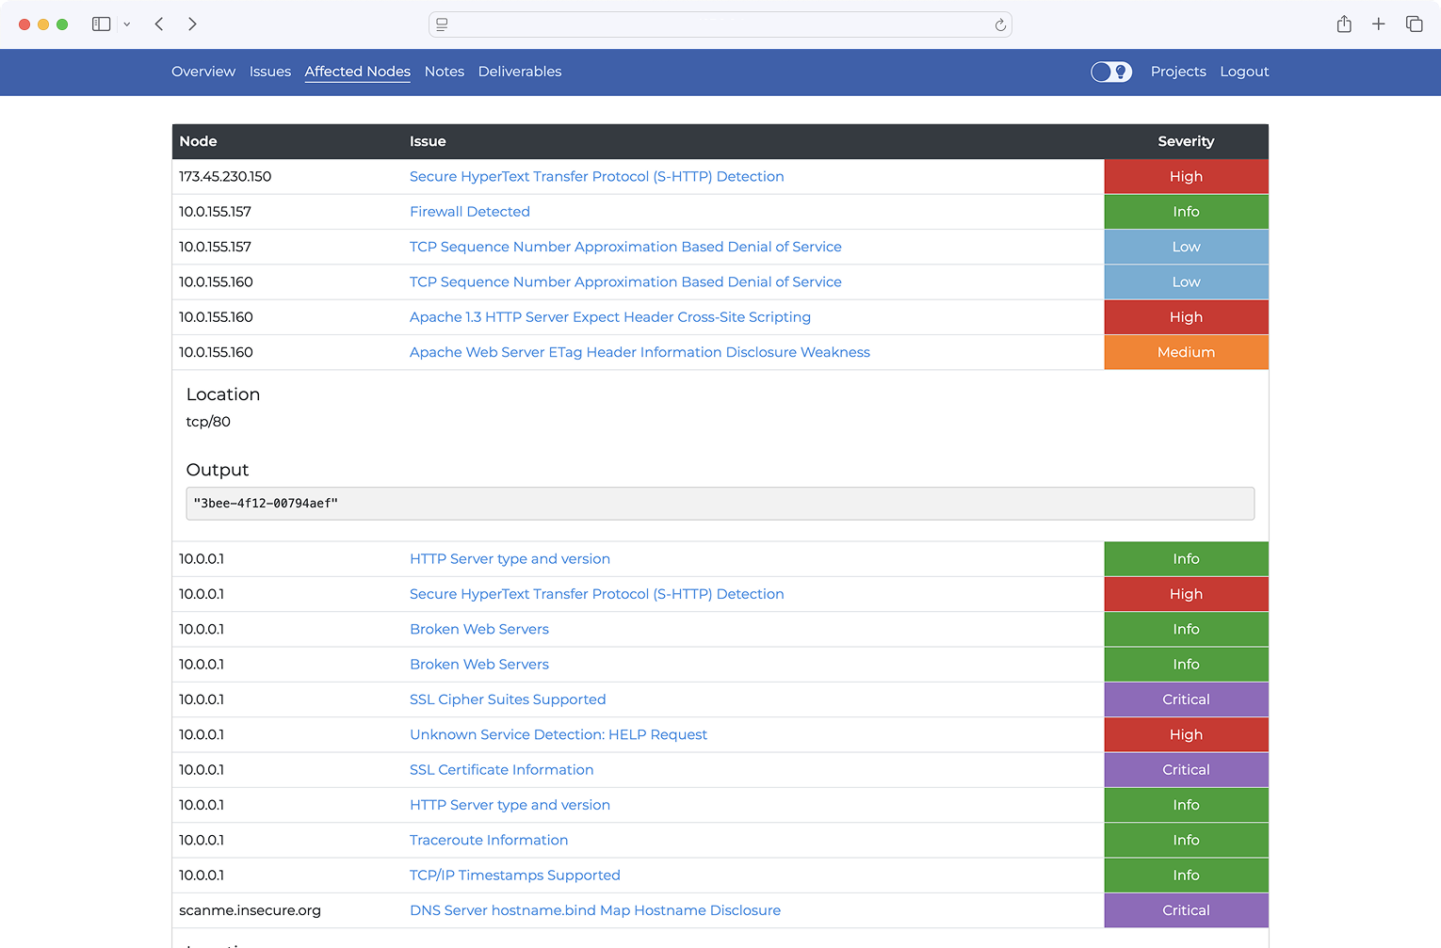This screenshot has width=1441, height=948.
Task: Open the share menu
Action: [x=1344, y=24]
